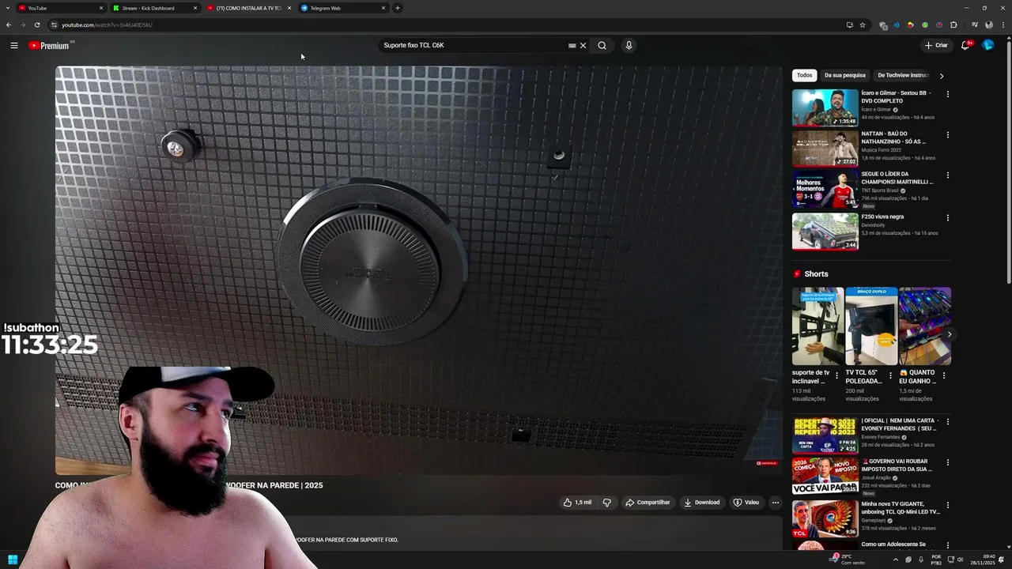1012x569 pixels.
Task: Click the install app icon in address bar
Action: [850, 24]
